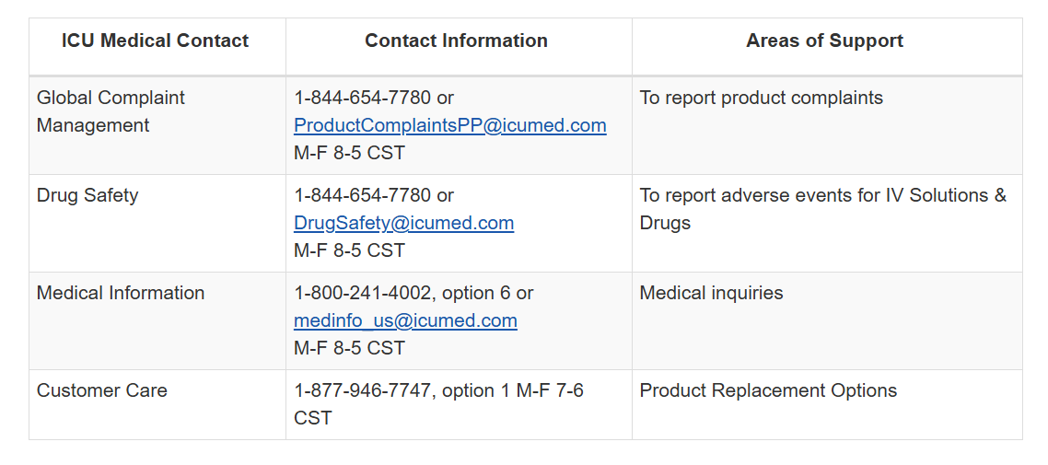Click the Drug Safety row label

pos(87,195)
